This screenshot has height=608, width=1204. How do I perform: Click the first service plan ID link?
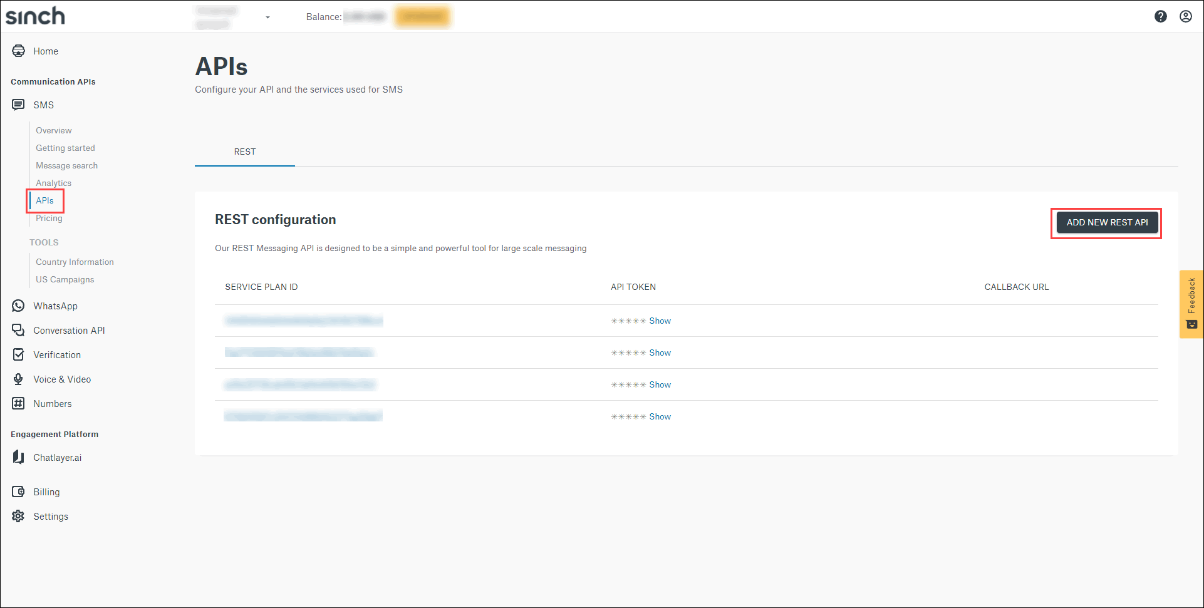pos(303,321)
